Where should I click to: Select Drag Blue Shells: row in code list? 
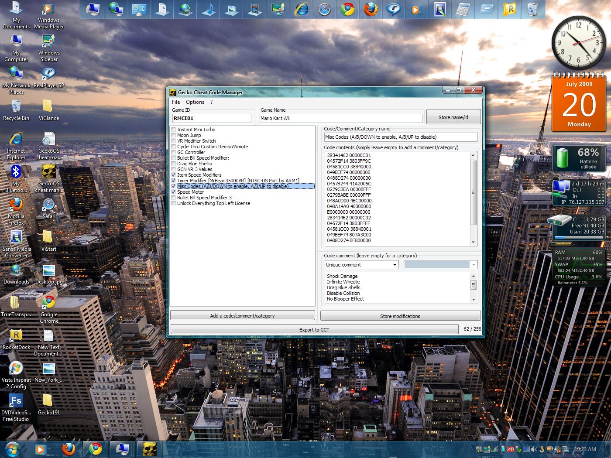pos(195,164)
